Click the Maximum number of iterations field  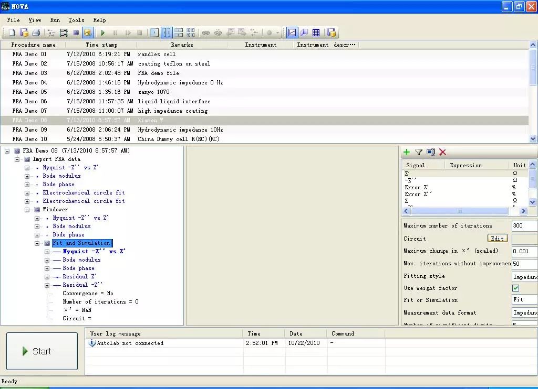pos(524,225)
